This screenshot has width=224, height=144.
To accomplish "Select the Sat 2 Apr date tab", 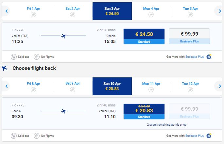I will [x=73, y=11].
